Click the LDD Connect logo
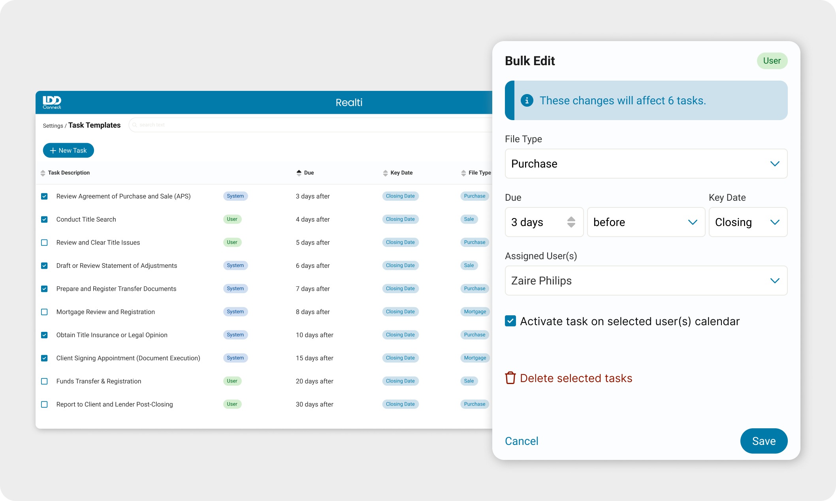 tap(52, 102)
